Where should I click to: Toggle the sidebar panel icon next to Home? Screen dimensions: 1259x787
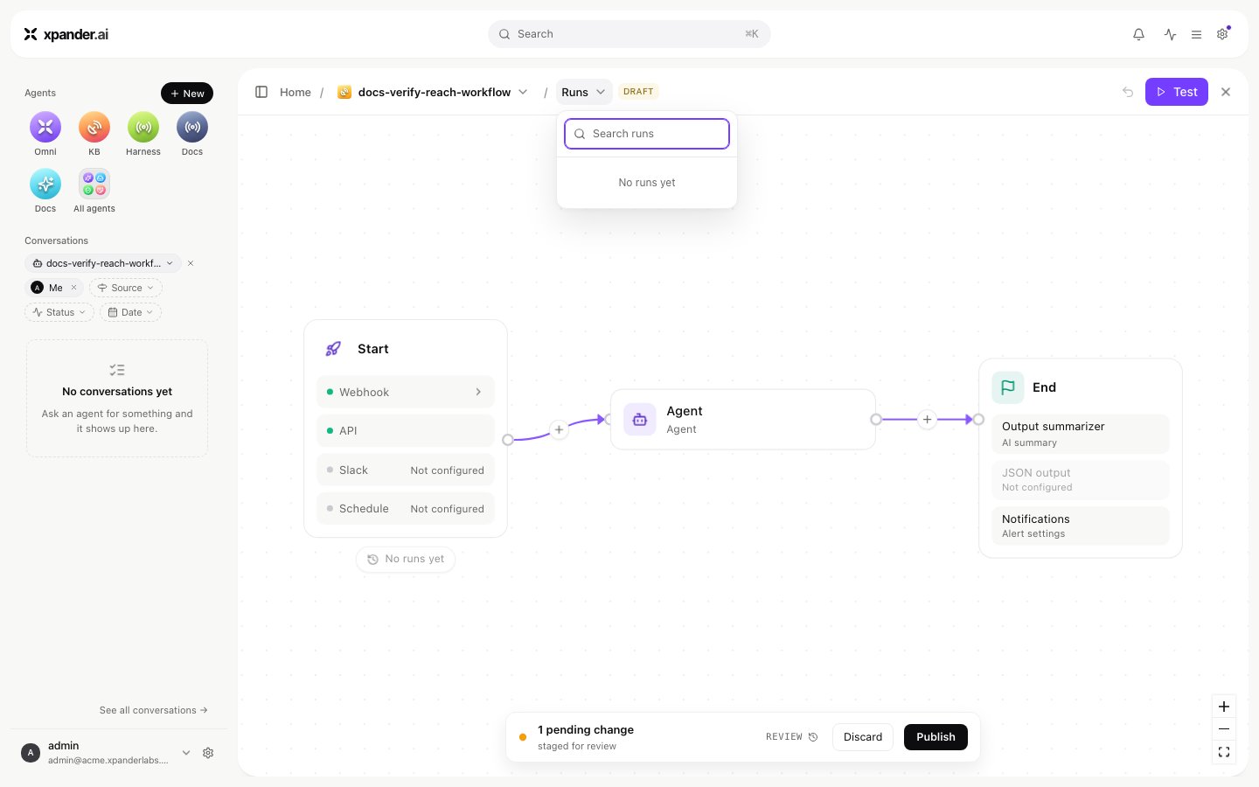click(261, 92)
